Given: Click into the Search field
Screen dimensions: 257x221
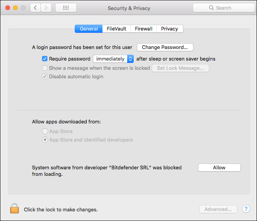Looking at the screenshot, I should (223, 8).
